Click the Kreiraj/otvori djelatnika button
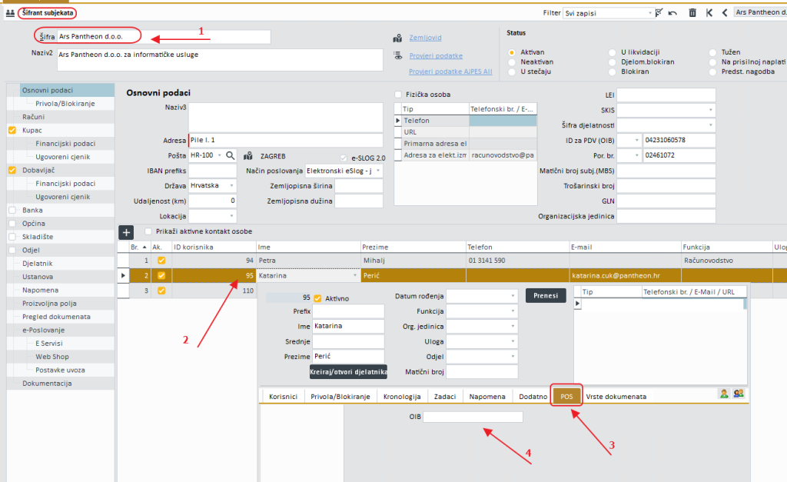This screenshot has width=787, height=482. [x=348, y=372]
